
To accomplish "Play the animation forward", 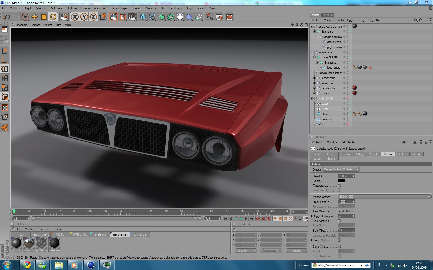I will pos(241,219).
